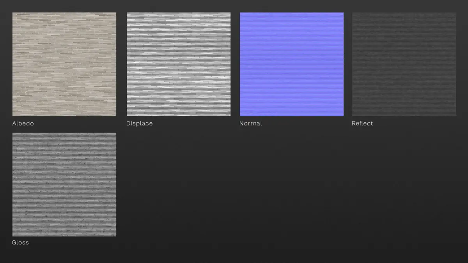Screen dimensions: 468x263
Task: Click the "Reflect" label text
Action: pyautogui.click(x=362, y=123)
